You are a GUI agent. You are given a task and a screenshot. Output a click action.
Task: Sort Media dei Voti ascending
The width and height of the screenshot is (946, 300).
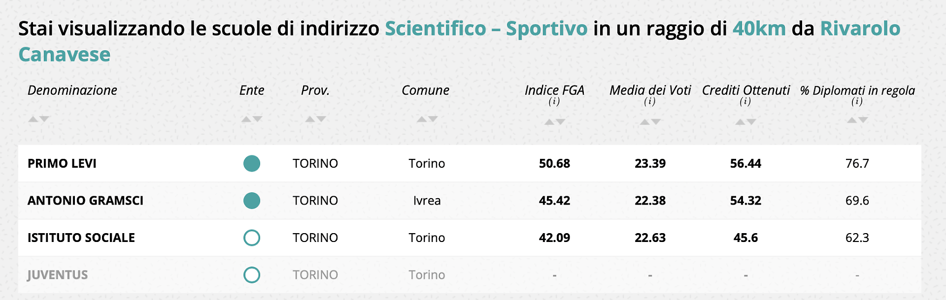click(644, 122)
